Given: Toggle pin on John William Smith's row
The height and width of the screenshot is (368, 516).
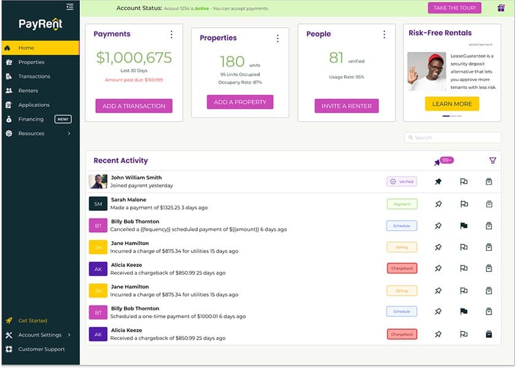Looking at the screenshot, I should click(x=438, y=181).
